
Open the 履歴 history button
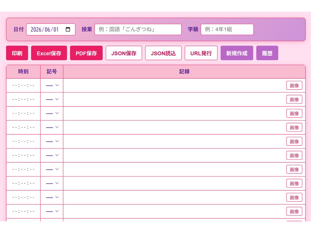click(x=267, y=53)
